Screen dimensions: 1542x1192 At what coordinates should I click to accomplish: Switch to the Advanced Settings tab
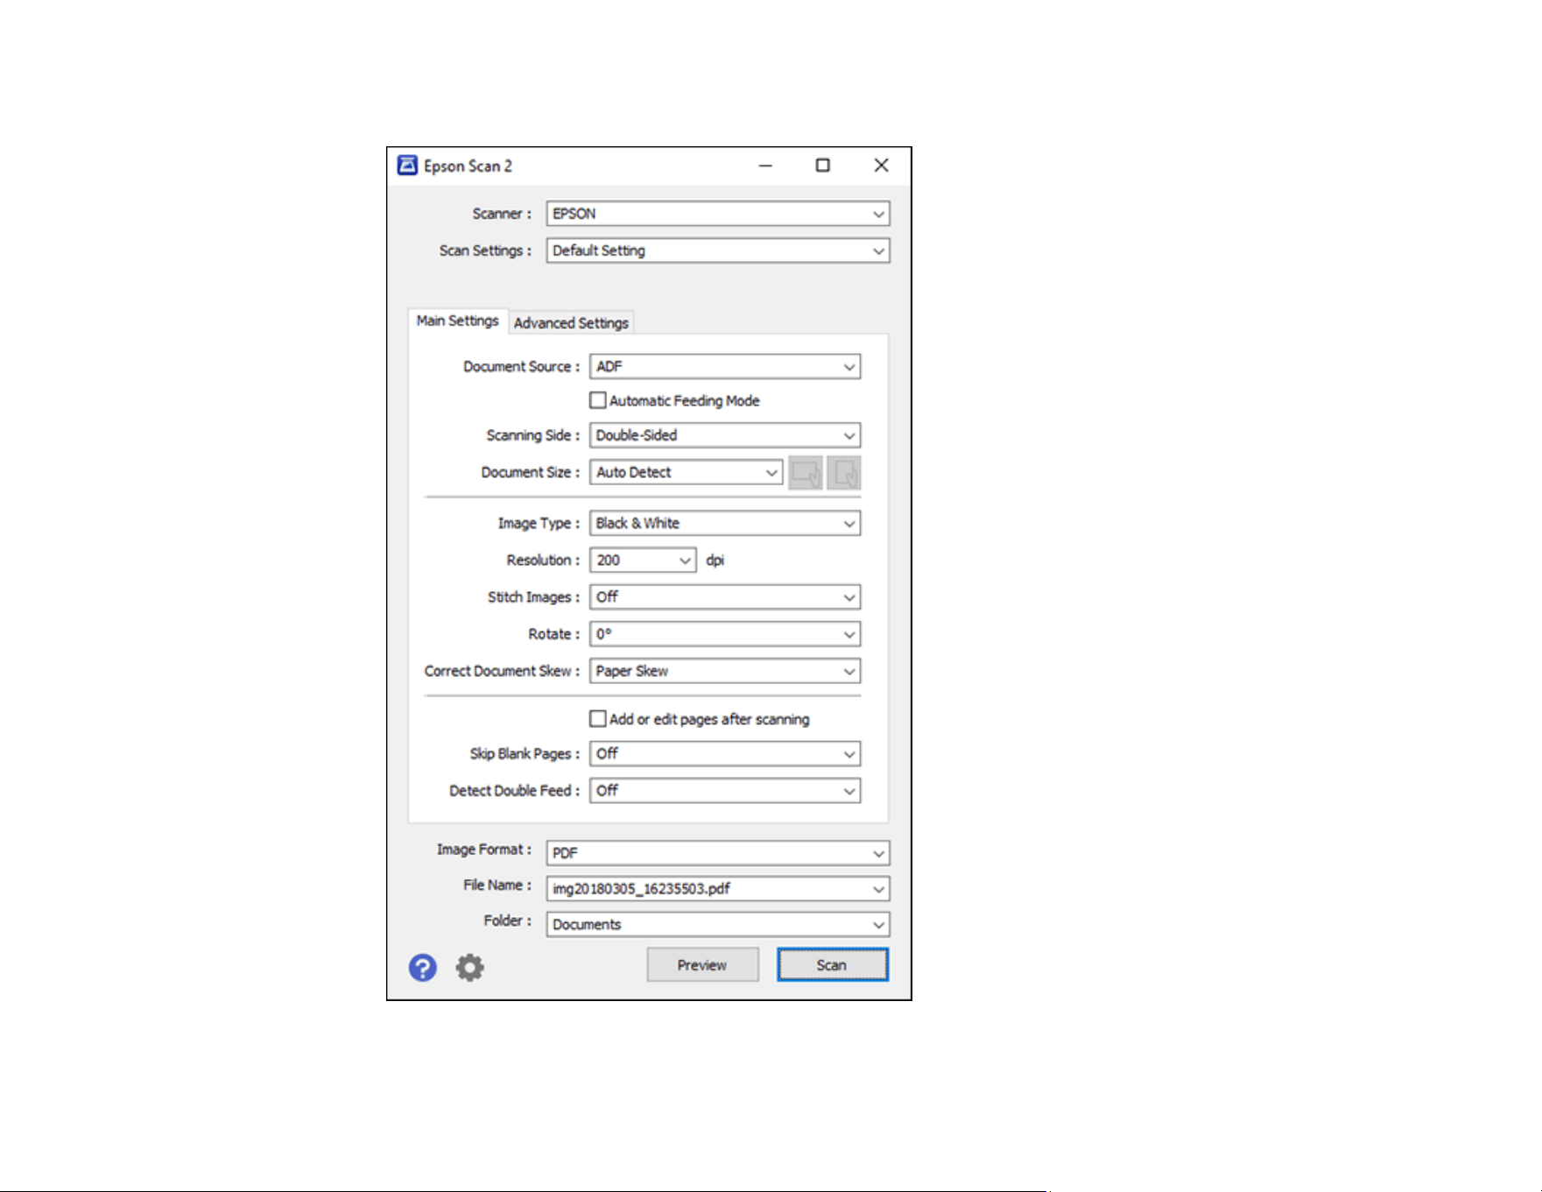coord(571,323)
